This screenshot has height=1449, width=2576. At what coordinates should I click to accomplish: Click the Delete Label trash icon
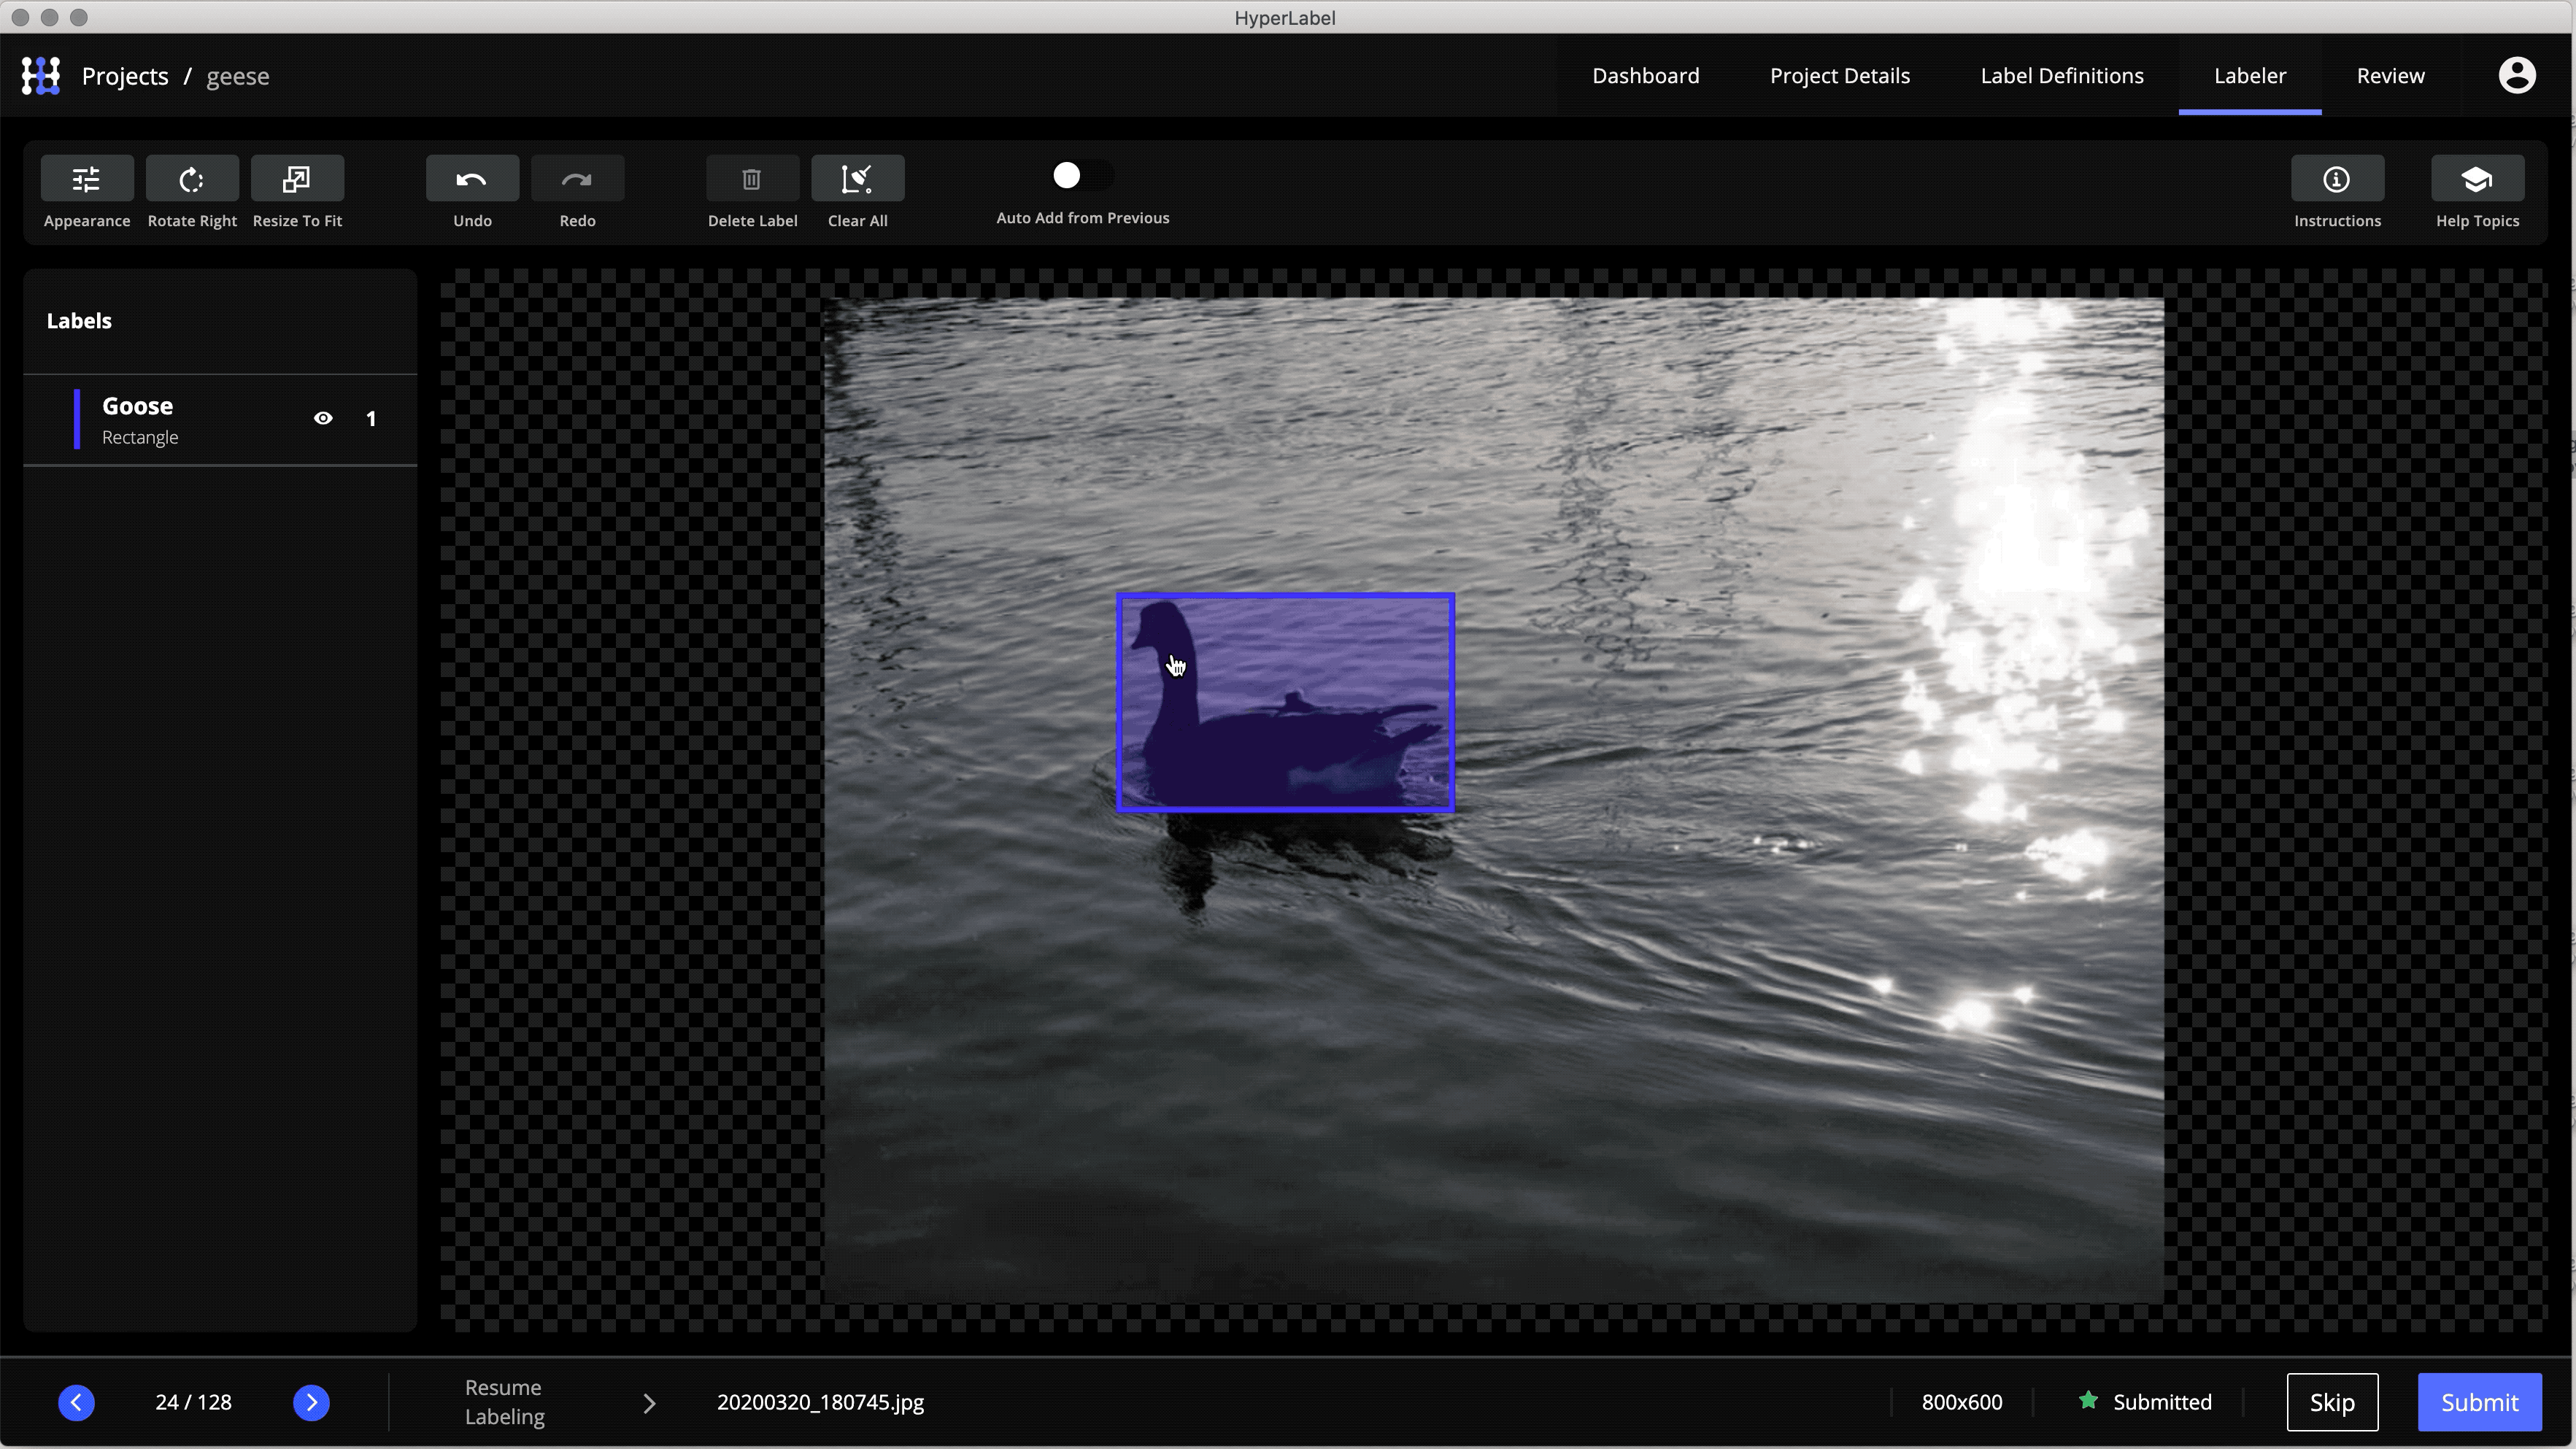(x=752, y=179)
